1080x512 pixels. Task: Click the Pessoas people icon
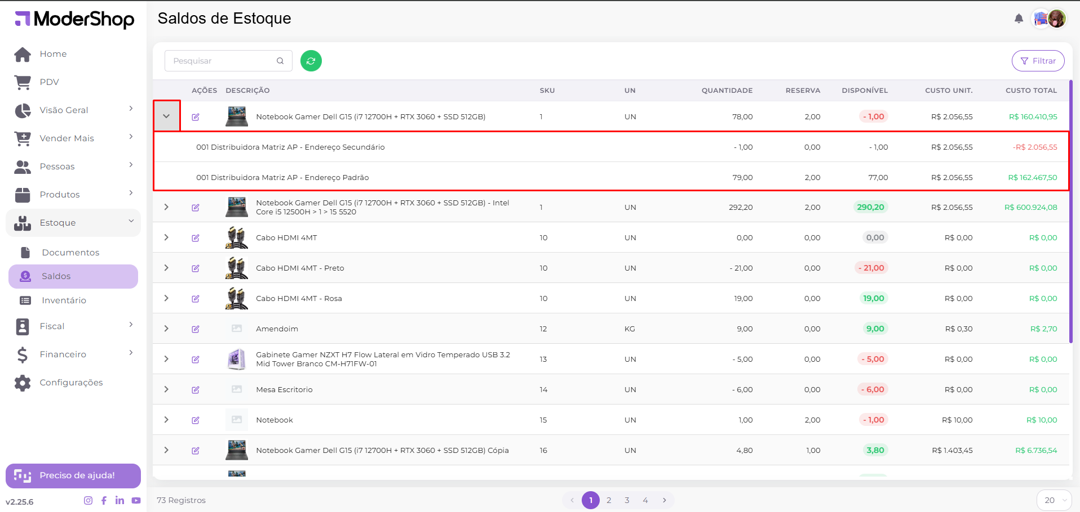(23, 167)
